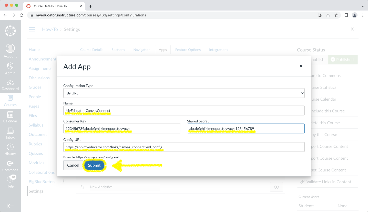Click the browser back arrow

pos(5,15)
